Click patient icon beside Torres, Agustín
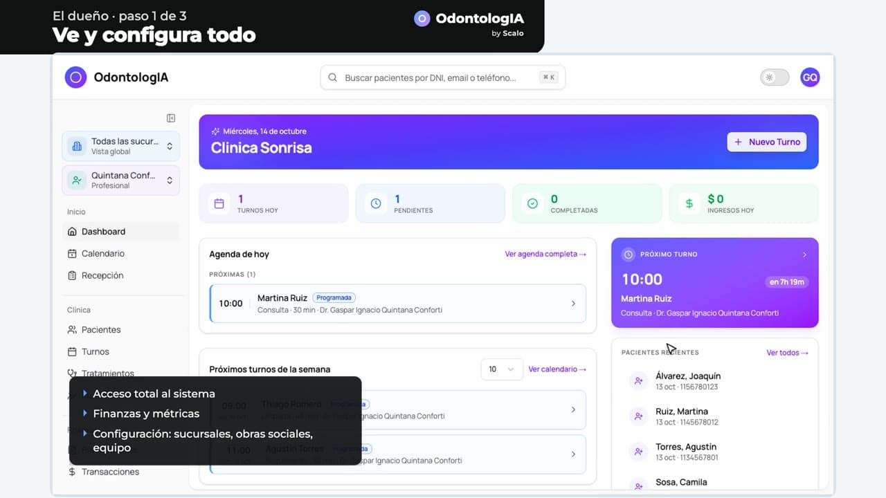Image resolution: width=886 pixels, height=498 pixels. tap(638, 452)
